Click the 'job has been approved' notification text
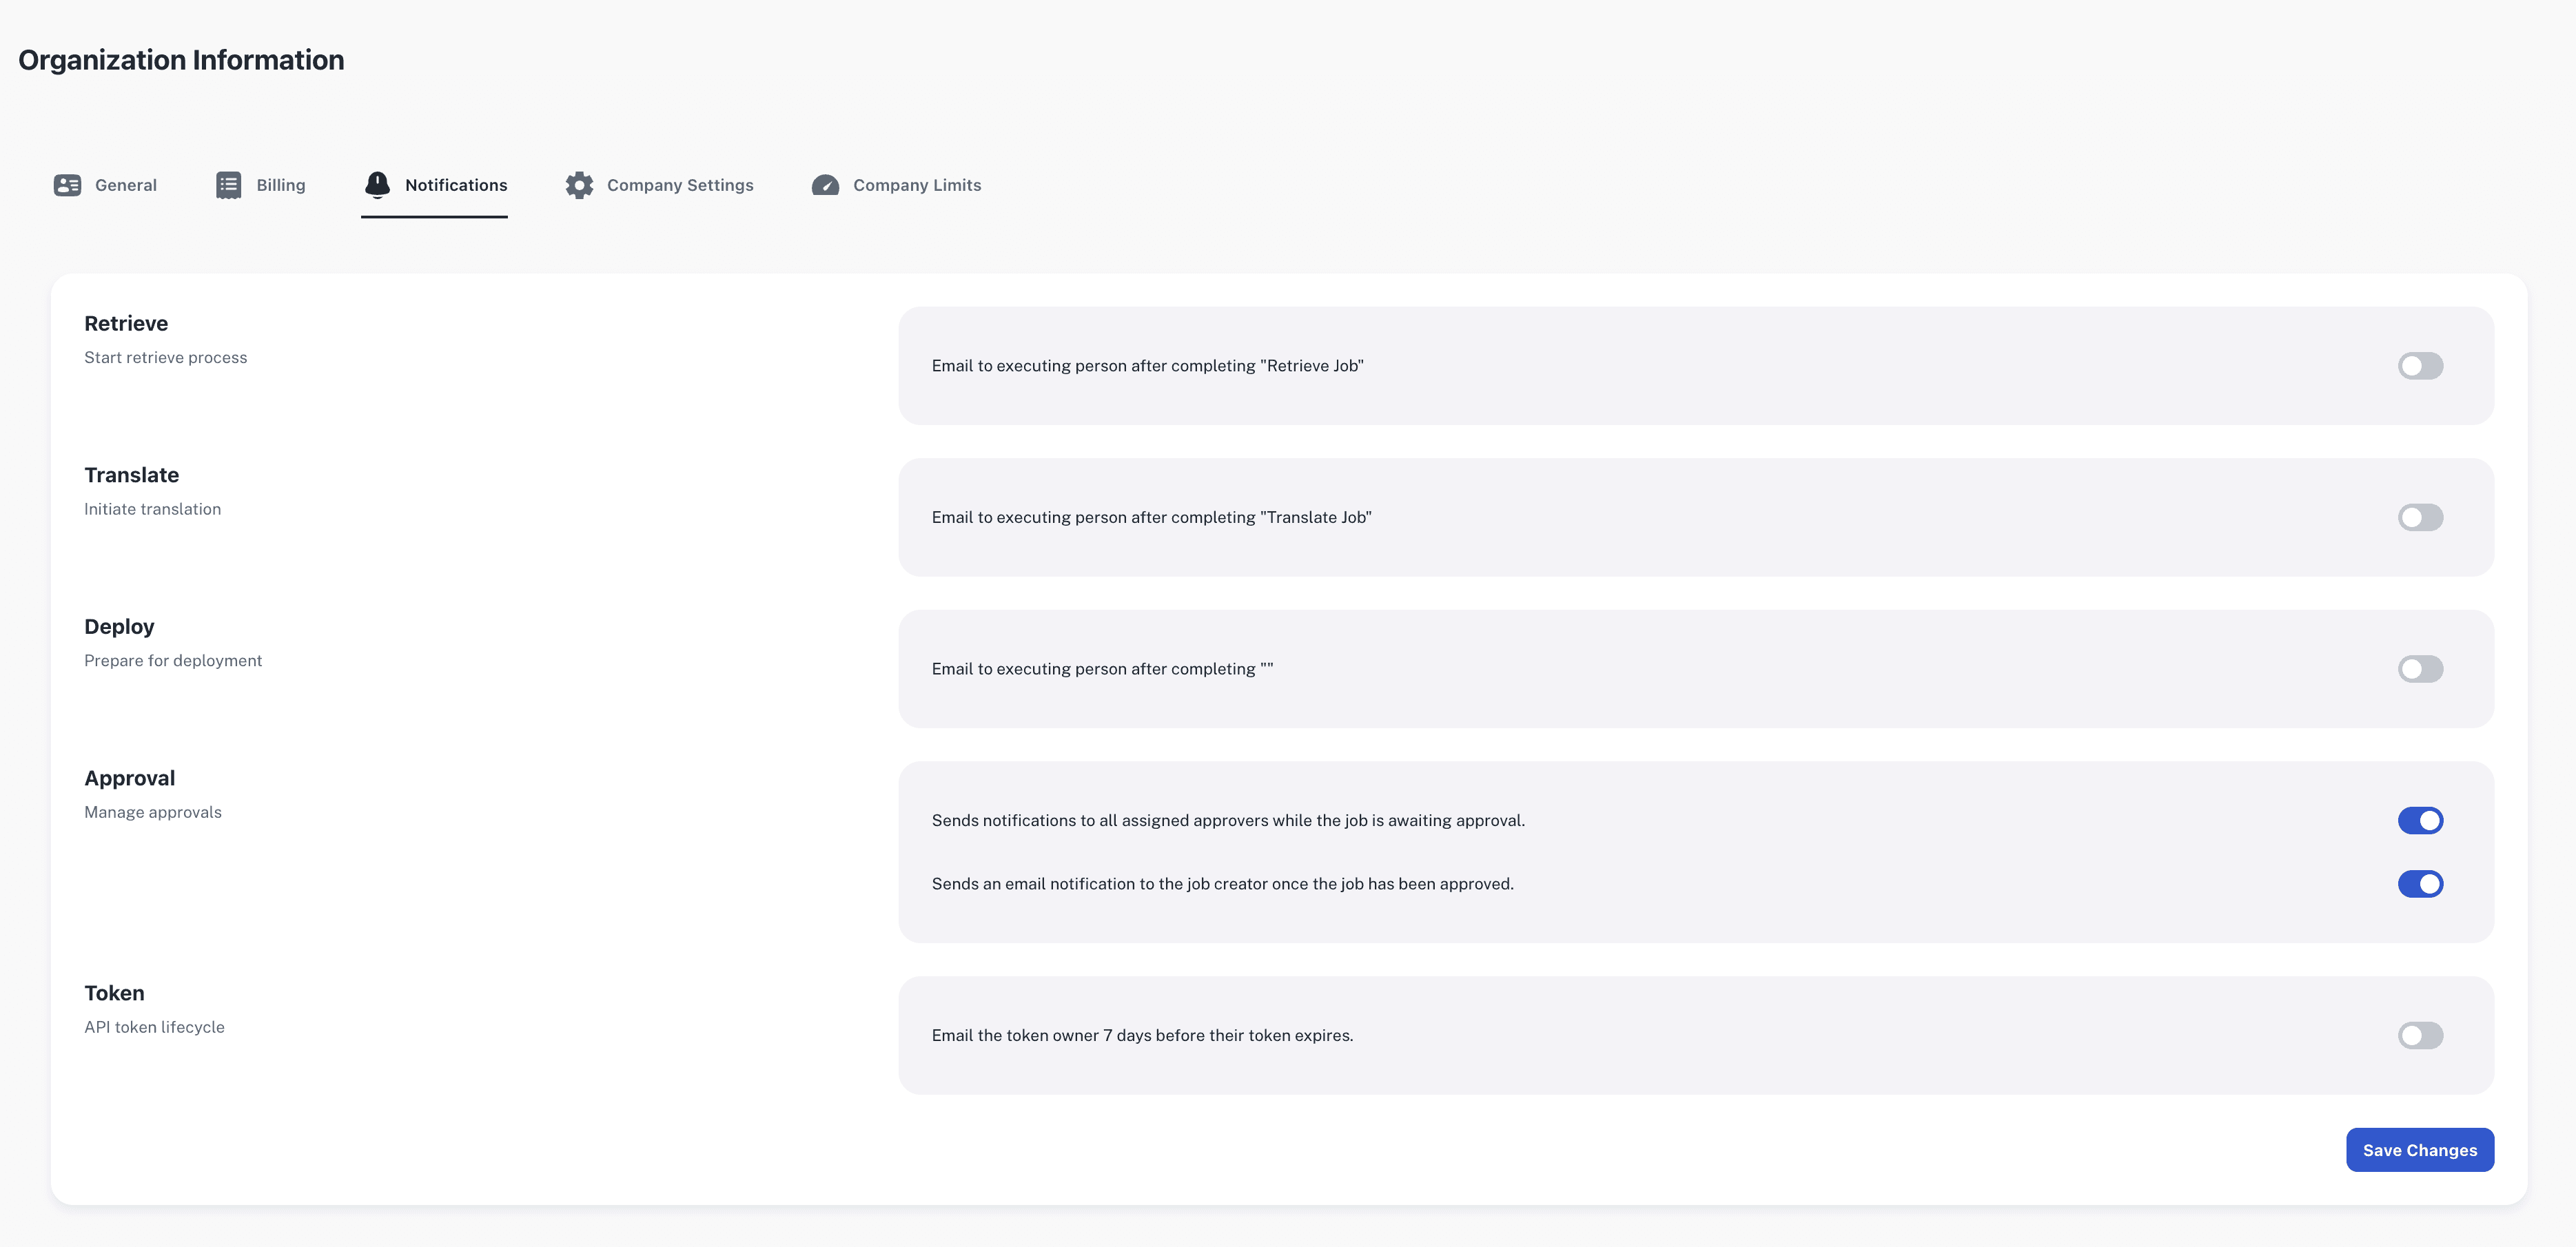 1223,884
